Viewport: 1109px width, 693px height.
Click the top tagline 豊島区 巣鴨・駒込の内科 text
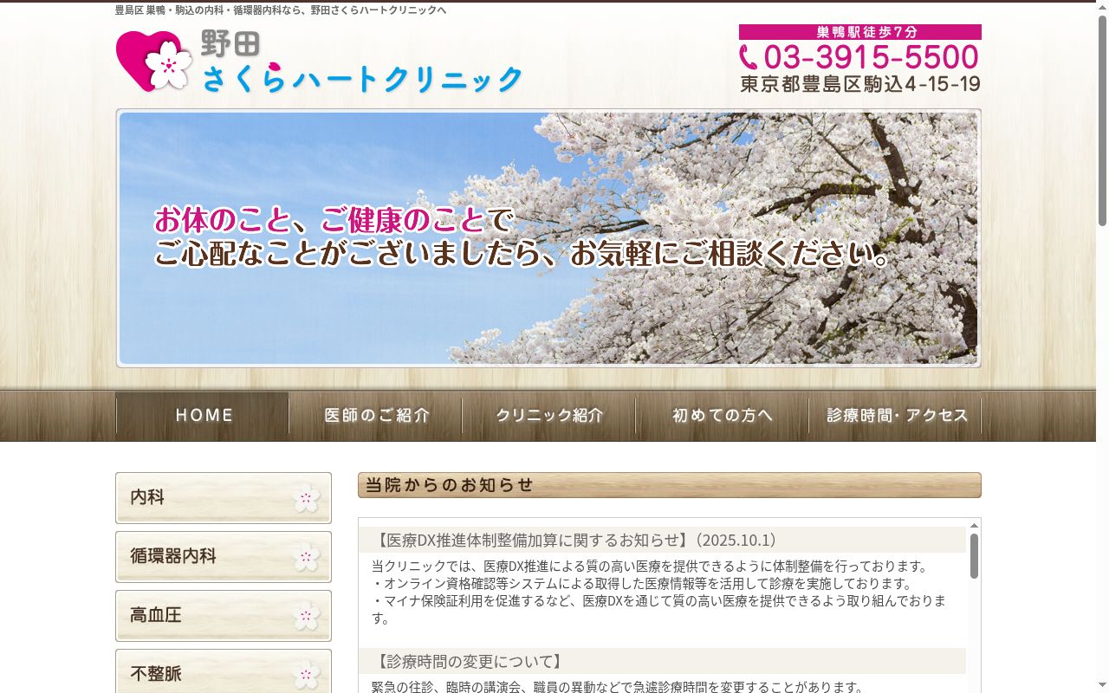click(281, 10)
